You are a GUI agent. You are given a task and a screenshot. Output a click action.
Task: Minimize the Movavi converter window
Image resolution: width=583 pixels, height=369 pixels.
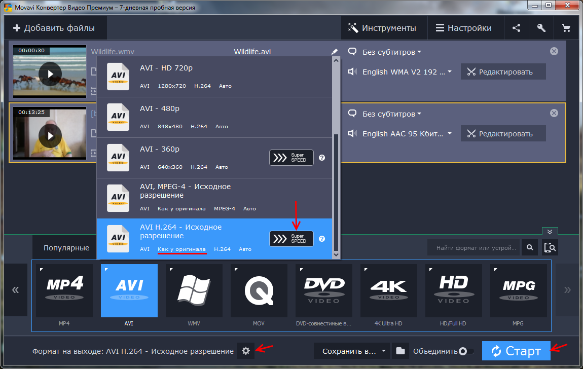535,6
